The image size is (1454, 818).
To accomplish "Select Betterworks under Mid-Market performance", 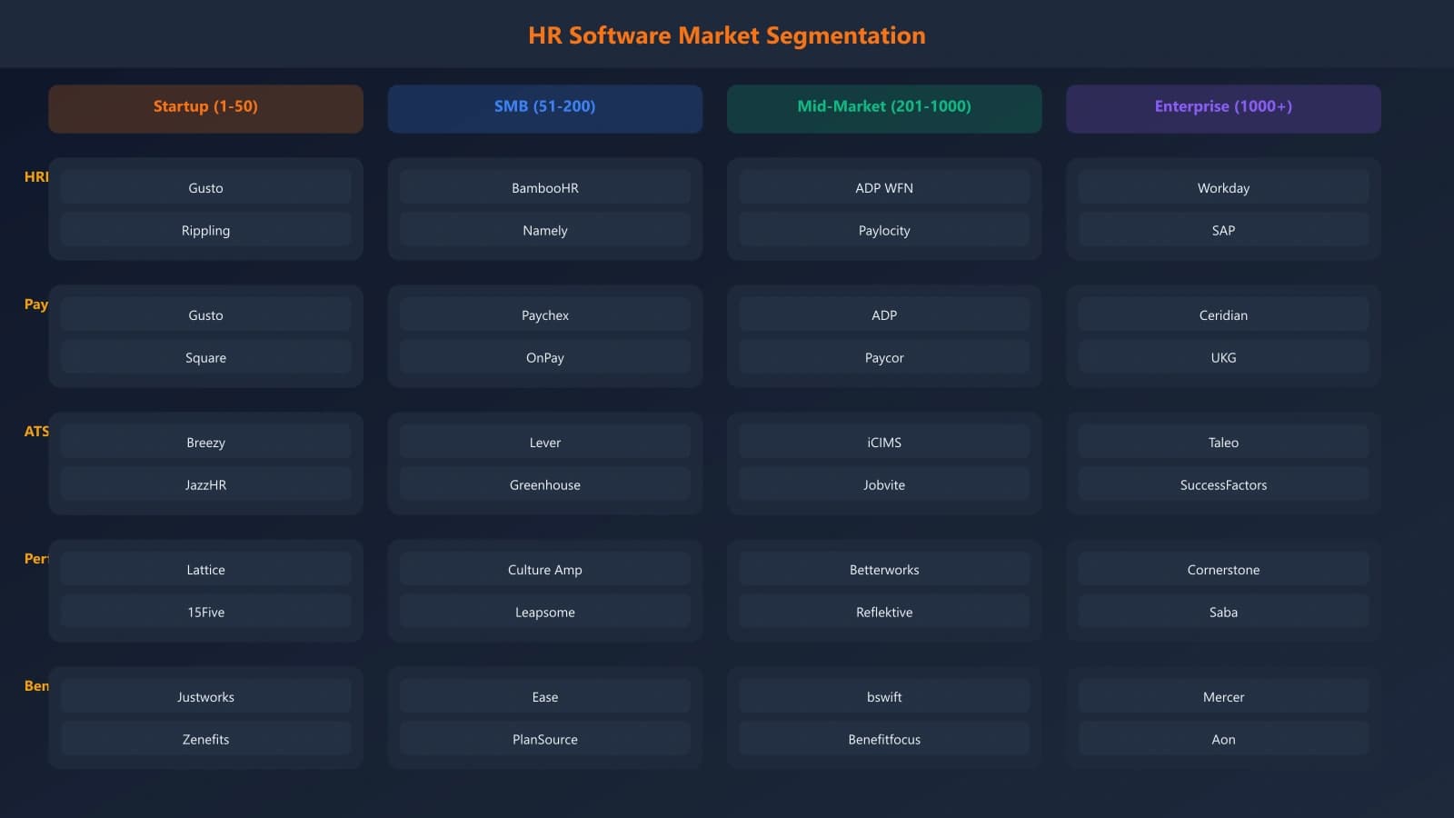I will point(883,569).
